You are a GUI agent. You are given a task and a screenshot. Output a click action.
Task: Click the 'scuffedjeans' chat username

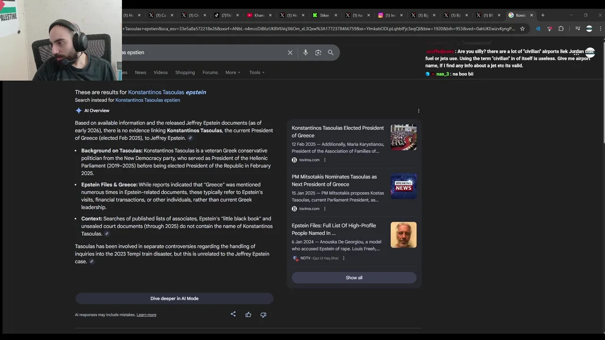pyautogui.click(x=440, y=51)
